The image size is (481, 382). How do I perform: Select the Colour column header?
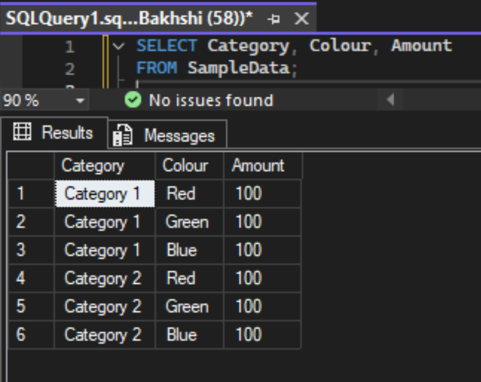(190, 166)
